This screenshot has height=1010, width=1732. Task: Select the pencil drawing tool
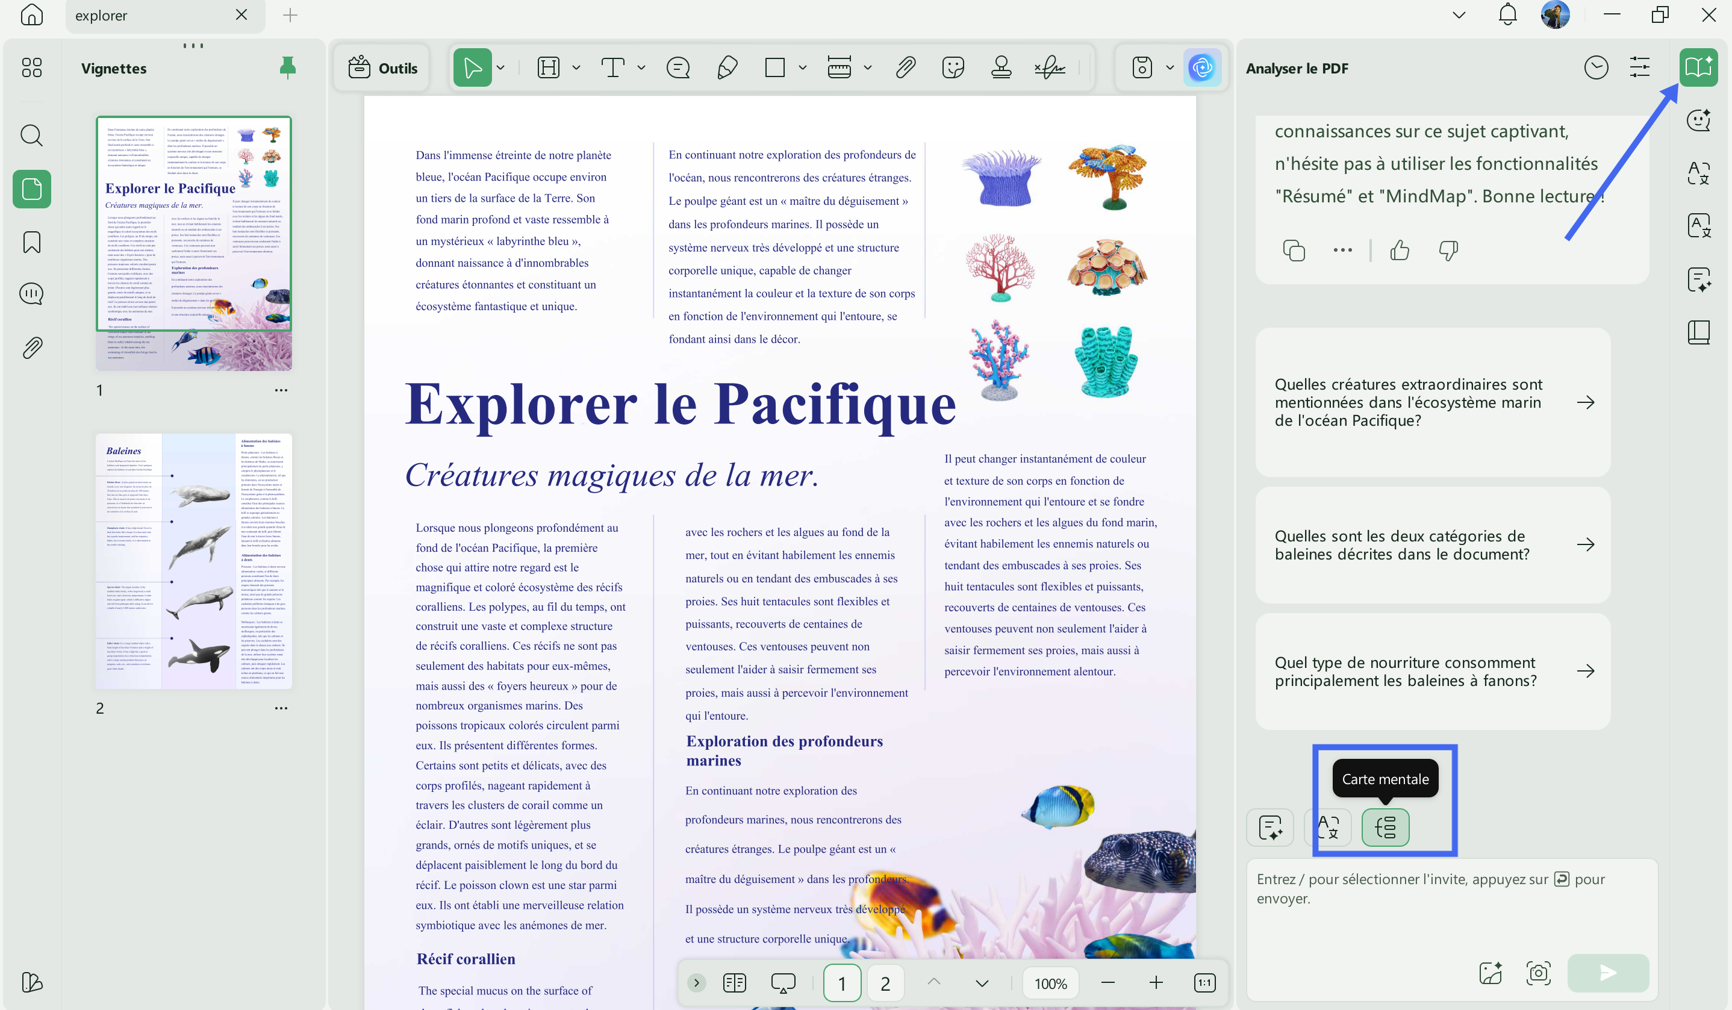click(x=726, y=67)
